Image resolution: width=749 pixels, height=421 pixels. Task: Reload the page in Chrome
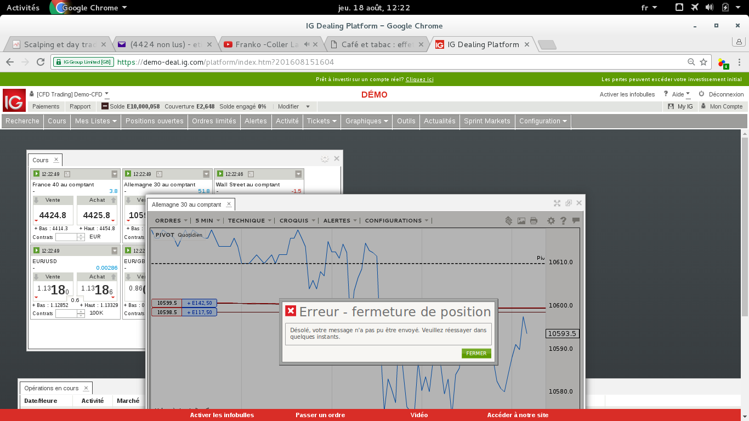click(41, 62)
